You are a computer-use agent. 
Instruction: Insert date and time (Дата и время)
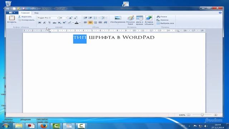pyautogui.click(x=140, y=20)
